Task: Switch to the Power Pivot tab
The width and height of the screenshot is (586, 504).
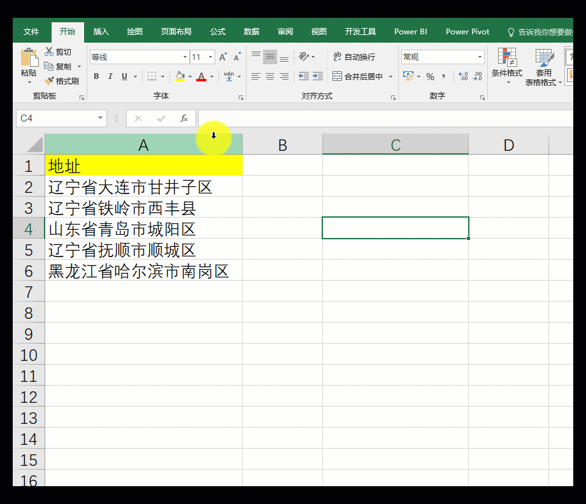Action: 467,31
